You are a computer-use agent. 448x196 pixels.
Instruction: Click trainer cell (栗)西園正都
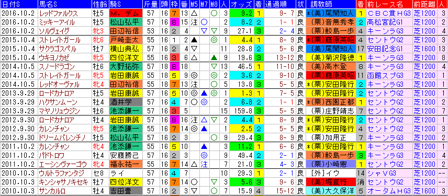point(330,102)
